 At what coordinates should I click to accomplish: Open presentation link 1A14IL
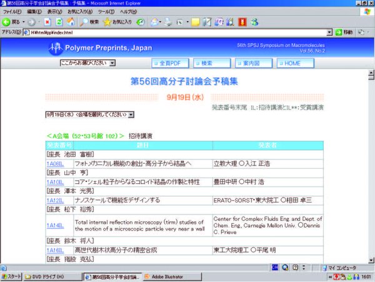54,224
